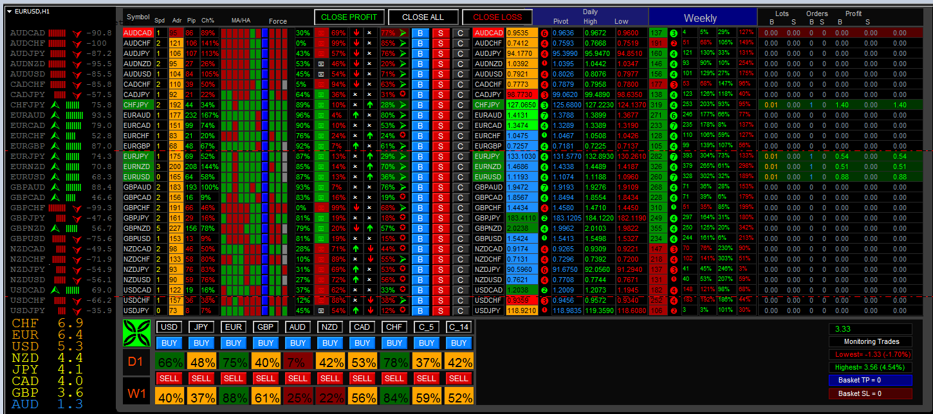Screen dimensions: 933x414
Task: Click the BUY button under USD
Action: [169, 343]
